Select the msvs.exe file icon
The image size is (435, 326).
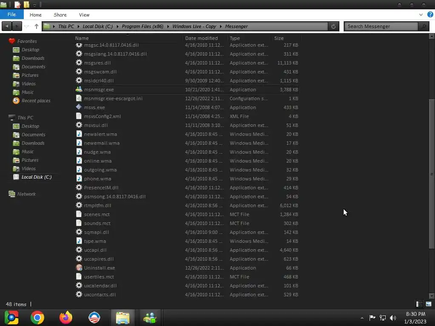(79, 107)
